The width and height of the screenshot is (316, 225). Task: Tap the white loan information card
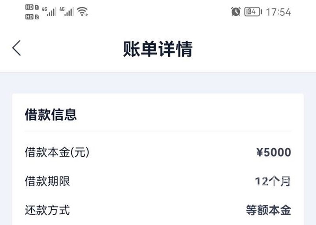coord(158,159)
